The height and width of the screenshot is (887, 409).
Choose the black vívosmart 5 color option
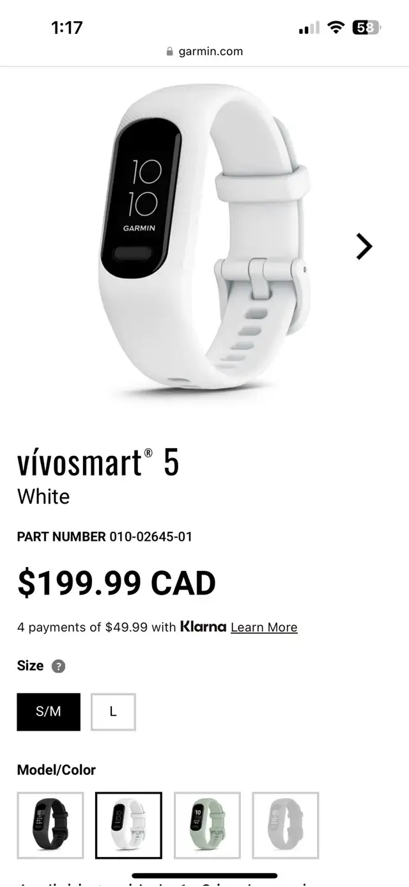click(x=50, y=825)
